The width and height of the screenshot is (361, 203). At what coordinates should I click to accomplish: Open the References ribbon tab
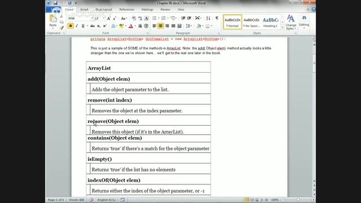point(126,10)
